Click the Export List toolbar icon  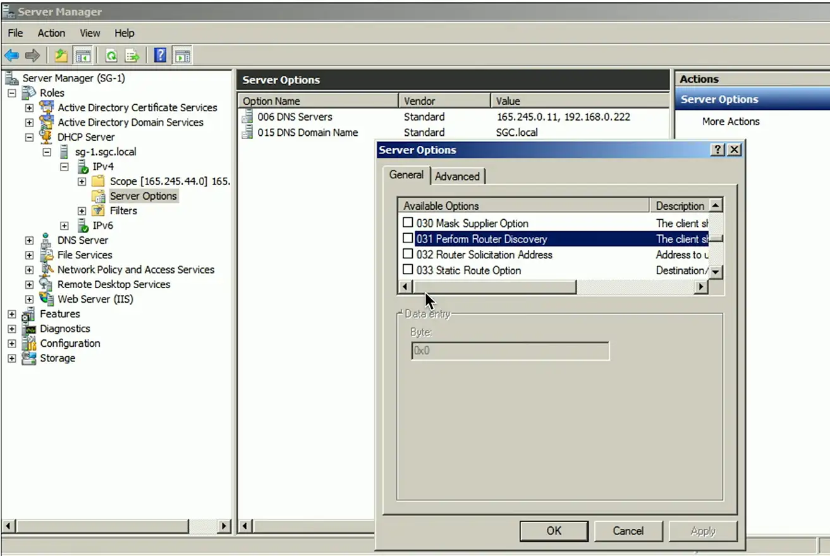coord(132,56)
